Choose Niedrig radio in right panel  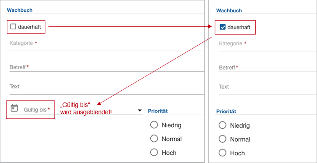222,126
